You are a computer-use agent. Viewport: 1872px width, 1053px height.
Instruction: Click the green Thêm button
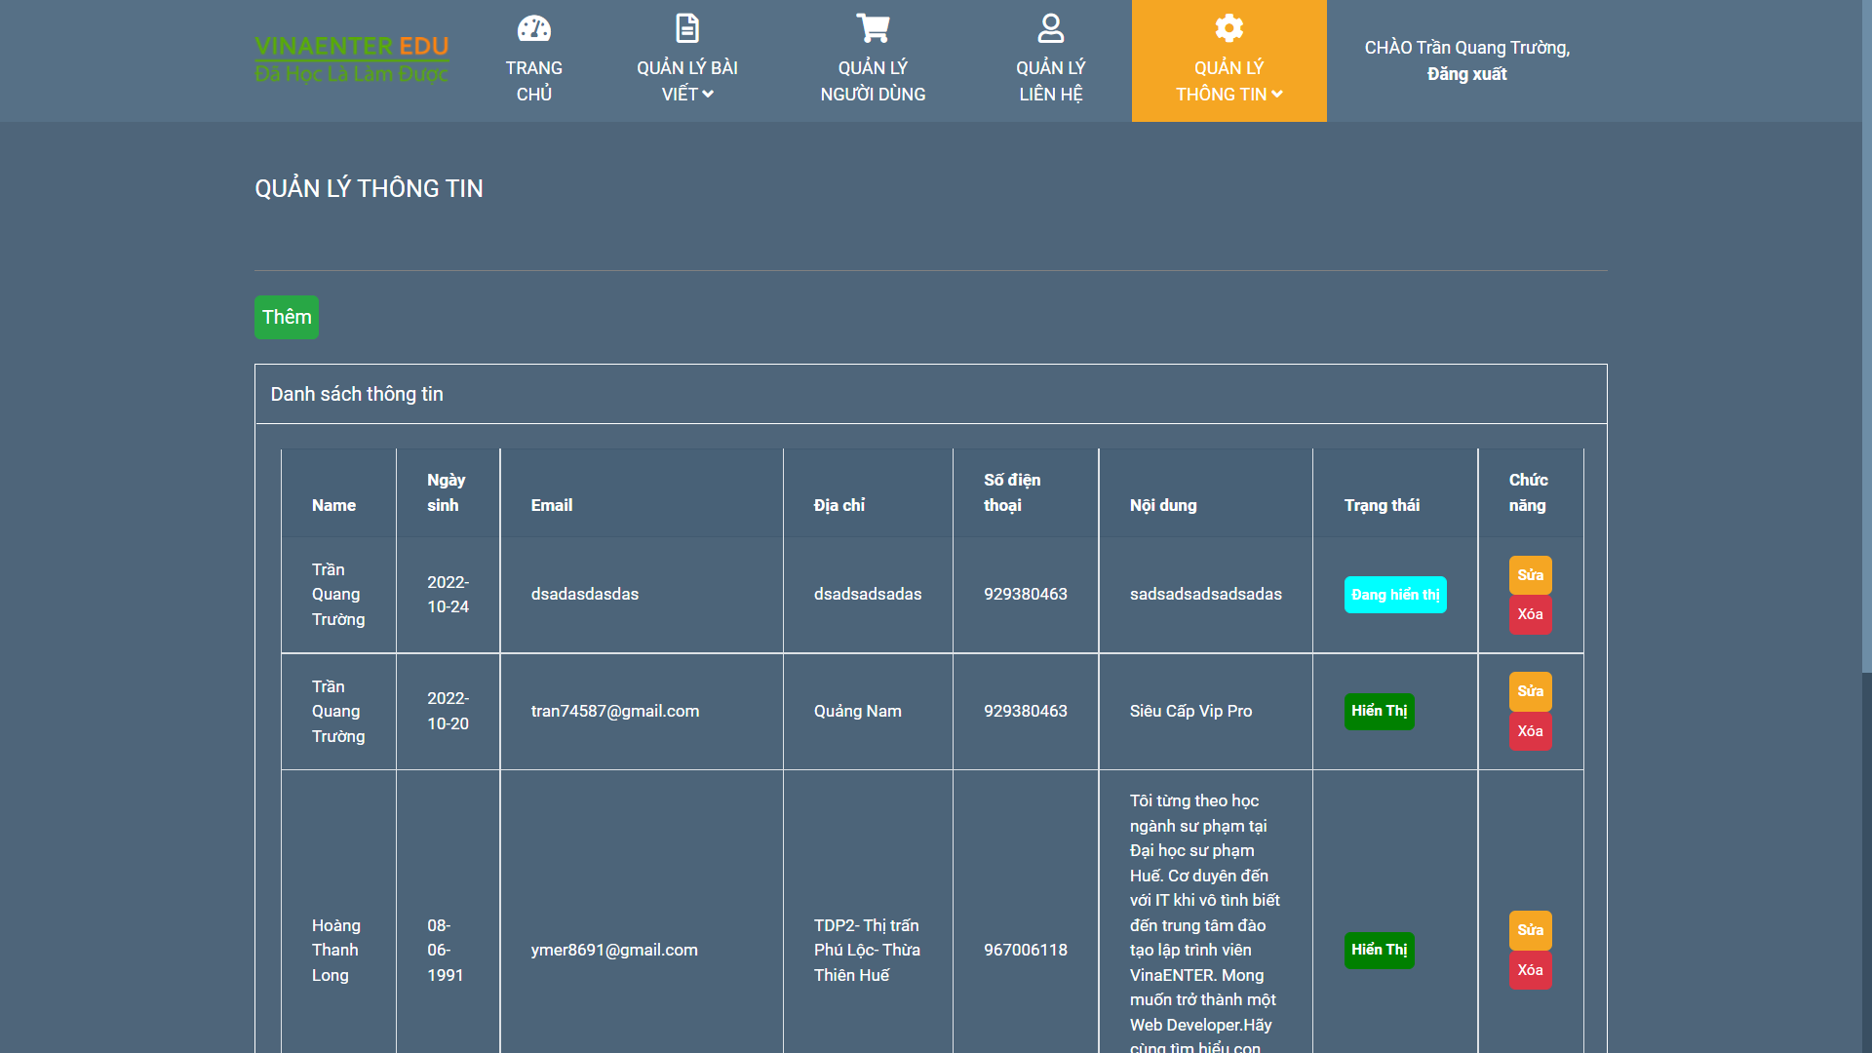click(x=286, y=317)
